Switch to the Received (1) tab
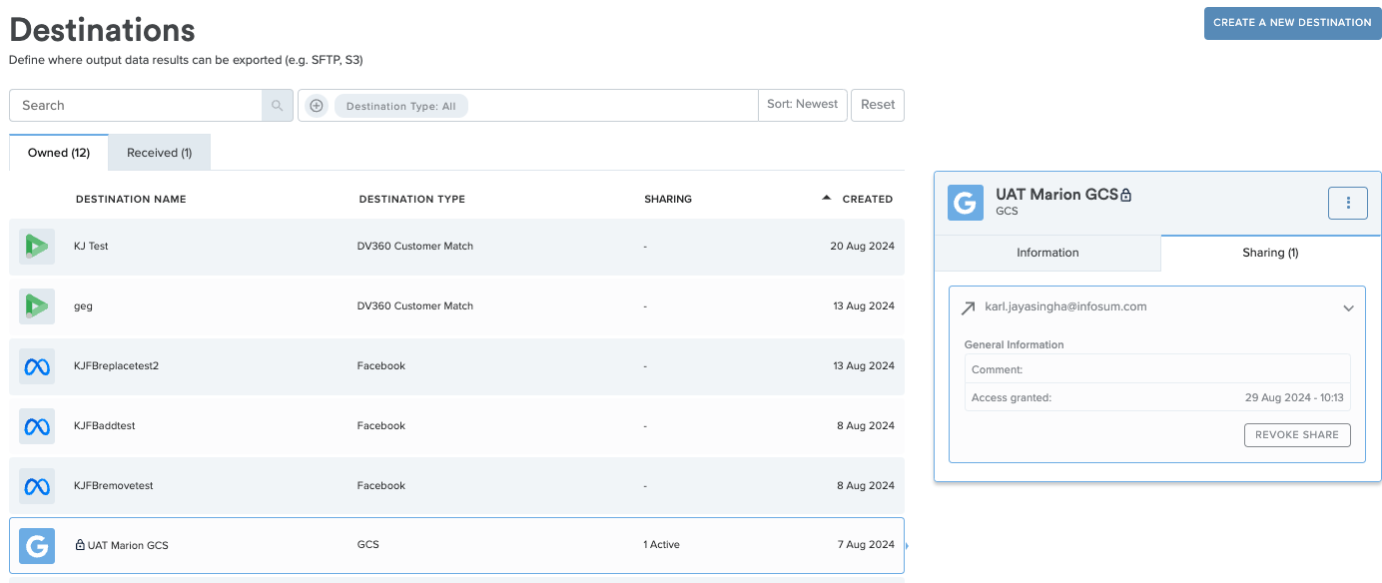The width and height of the screenshot is (1382, 583). (x=160, y=153)
